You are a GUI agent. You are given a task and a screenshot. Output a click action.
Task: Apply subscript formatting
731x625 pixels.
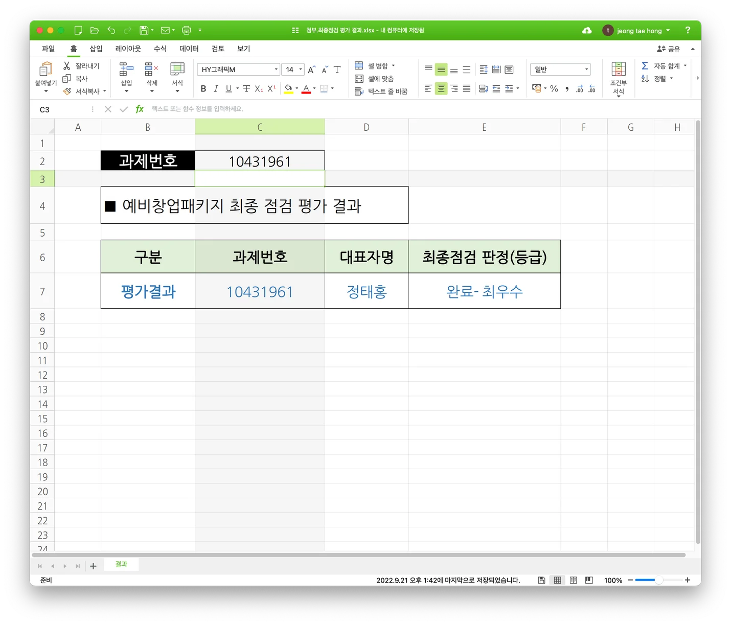coord(259,89)
